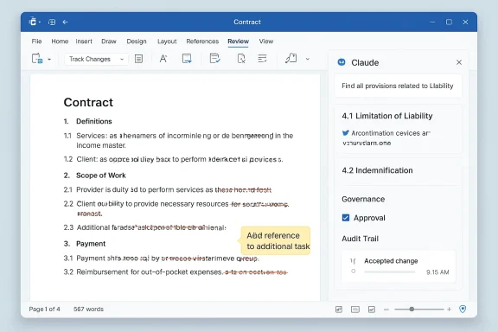Image resolution: width=498 pixels, height=332 pixels.
Task: Switch to the Home tab
Action: tap(60, 41)
